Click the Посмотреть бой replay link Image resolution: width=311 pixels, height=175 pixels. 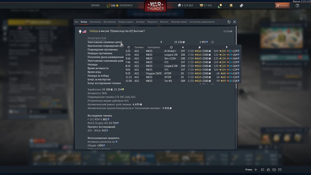(x=97, y=38)
